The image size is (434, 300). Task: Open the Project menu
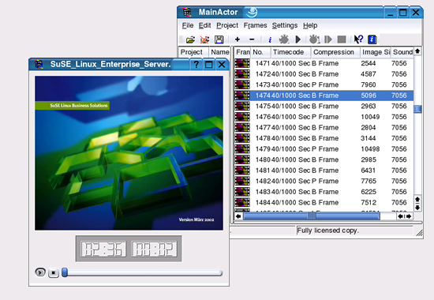click(227, 25)
